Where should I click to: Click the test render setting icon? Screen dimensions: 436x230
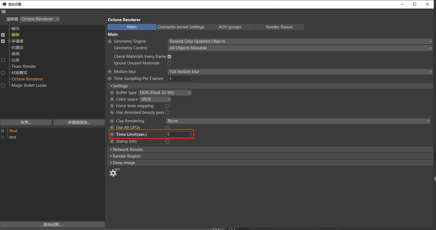click(x=2, y=137)
